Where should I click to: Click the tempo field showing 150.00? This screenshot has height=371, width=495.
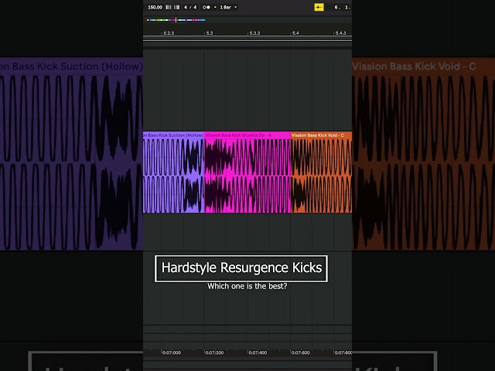(x=155, y=7)
